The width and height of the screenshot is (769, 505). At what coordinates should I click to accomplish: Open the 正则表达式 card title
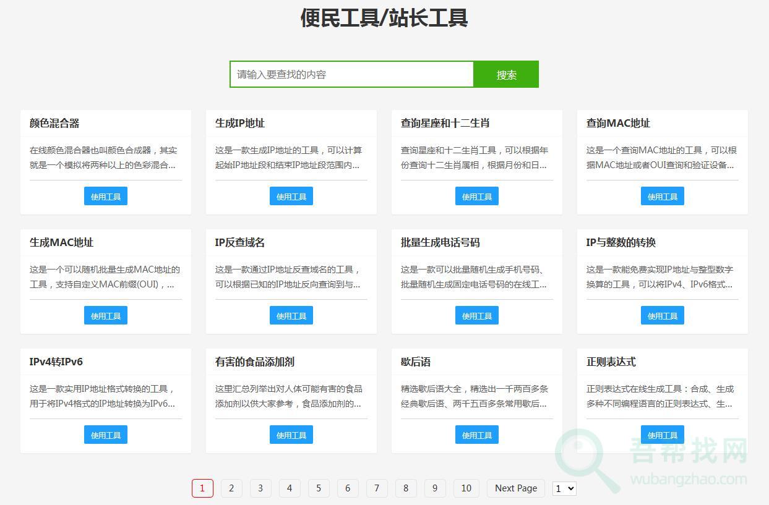coord(611,362)
